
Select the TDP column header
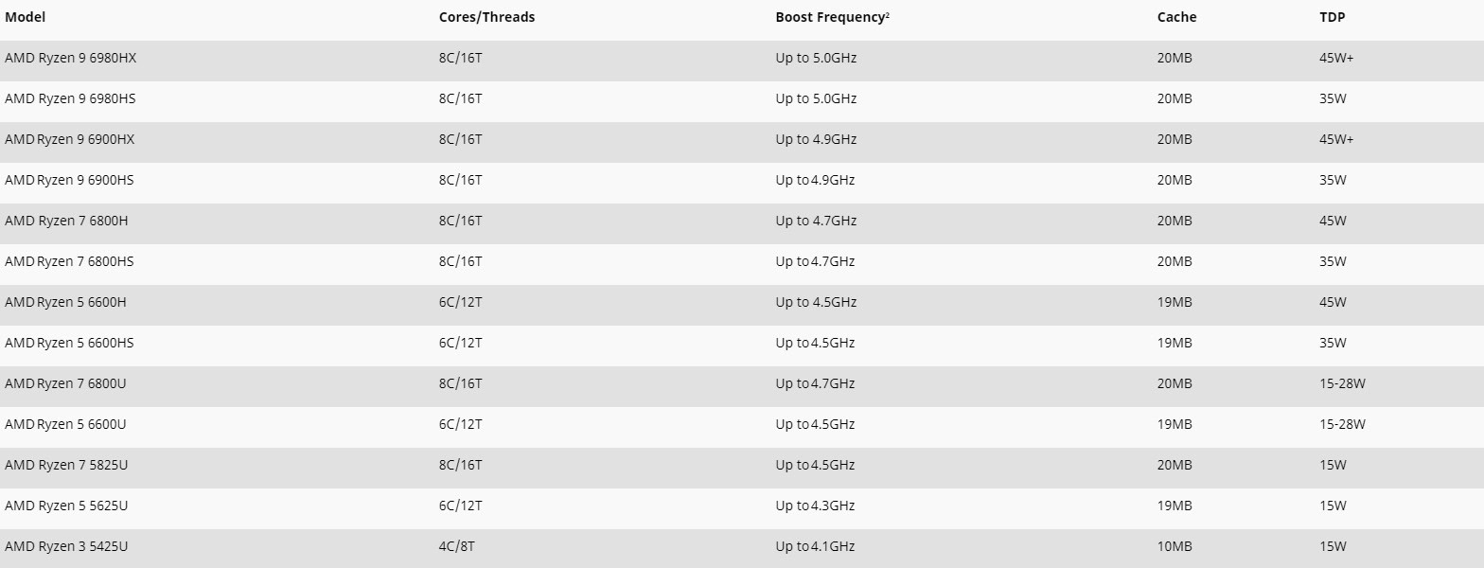click(1332, 17)
